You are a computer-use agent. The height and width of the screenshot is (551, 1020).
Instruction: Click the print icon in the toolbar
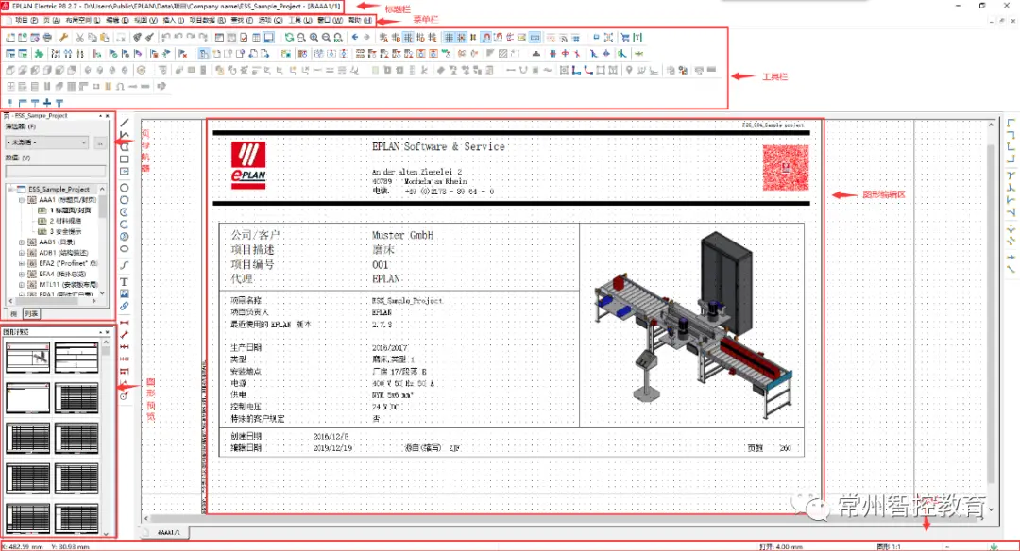[x=47, y=37]
